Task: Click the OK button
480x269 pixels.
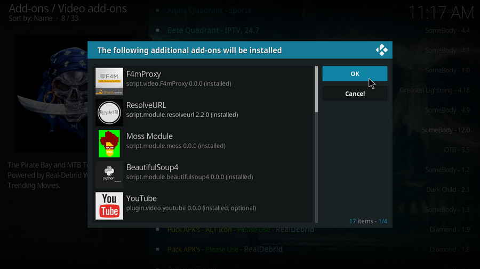Action: tap(355, 74)
